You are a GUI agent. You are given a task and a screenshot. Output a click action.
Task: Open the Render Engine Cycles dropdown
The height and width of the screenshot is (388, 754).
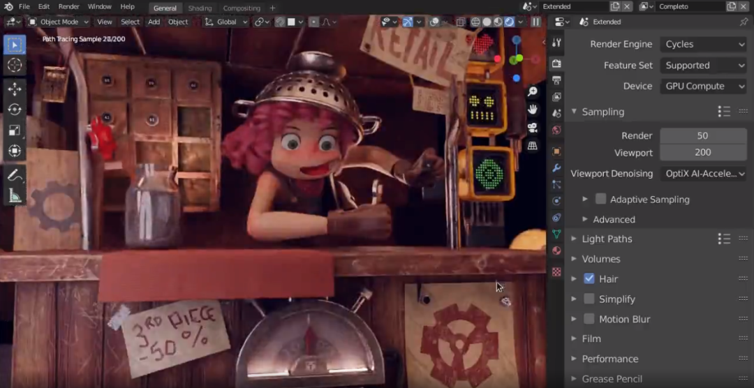point(704,44)
